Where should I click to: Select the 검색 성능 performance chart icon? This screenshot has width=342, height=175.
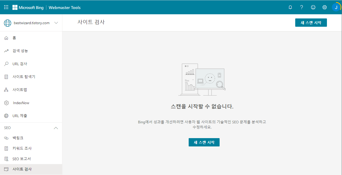click(x=6, y=51)
